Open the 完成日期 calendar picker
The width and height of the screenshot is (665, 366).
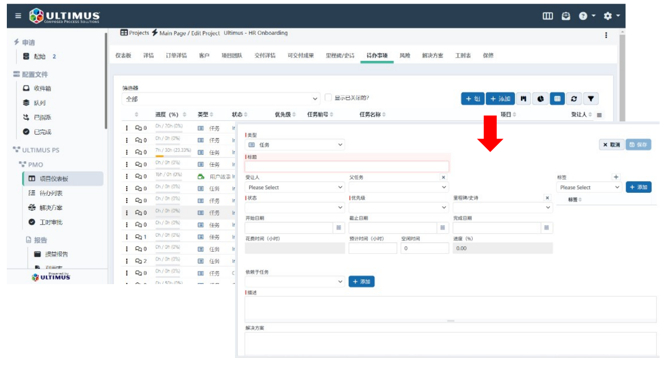click(547, 228)
